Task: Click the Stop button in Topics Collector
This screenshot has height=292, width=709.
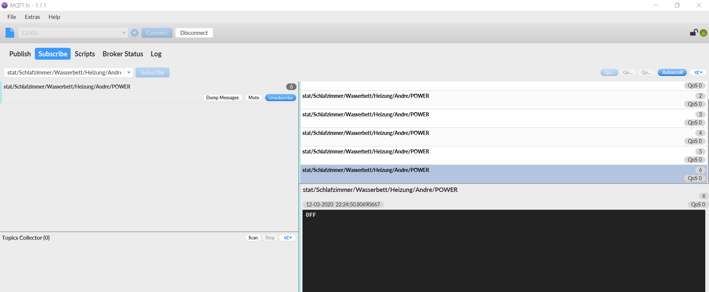Action: click(270, 238)
